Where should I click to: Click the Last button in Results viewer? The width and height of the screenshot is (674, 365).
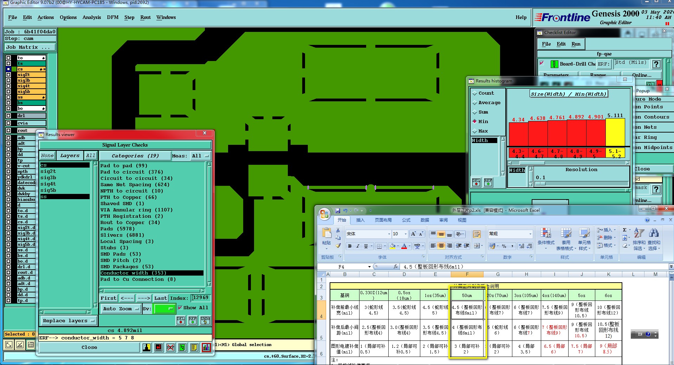click(161, 298)
